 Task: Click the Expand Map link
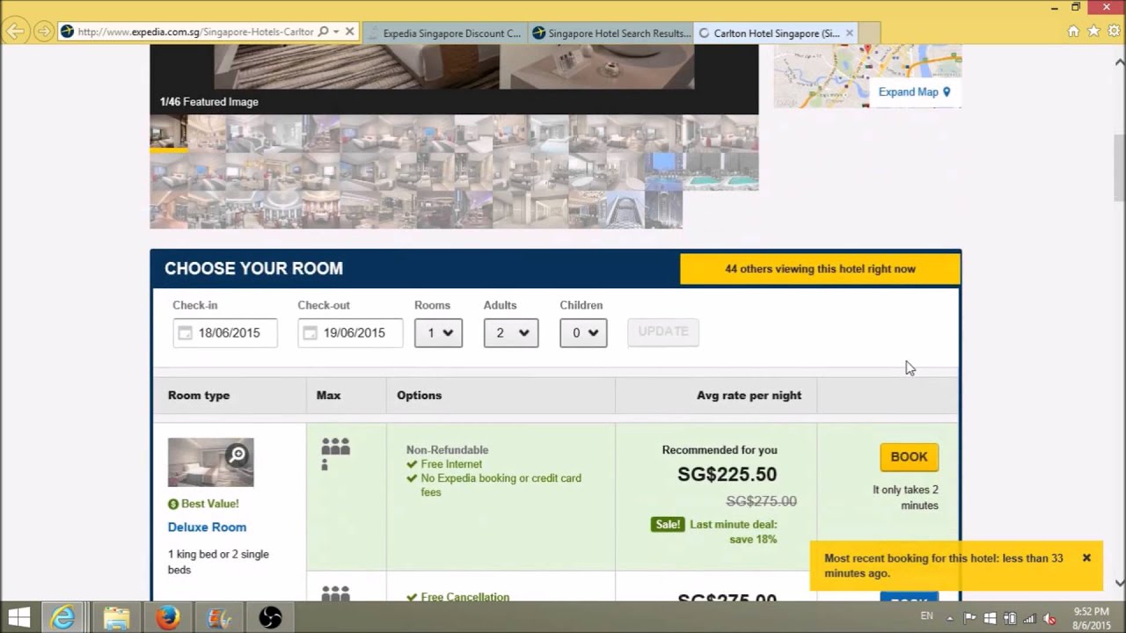[908, 92]
